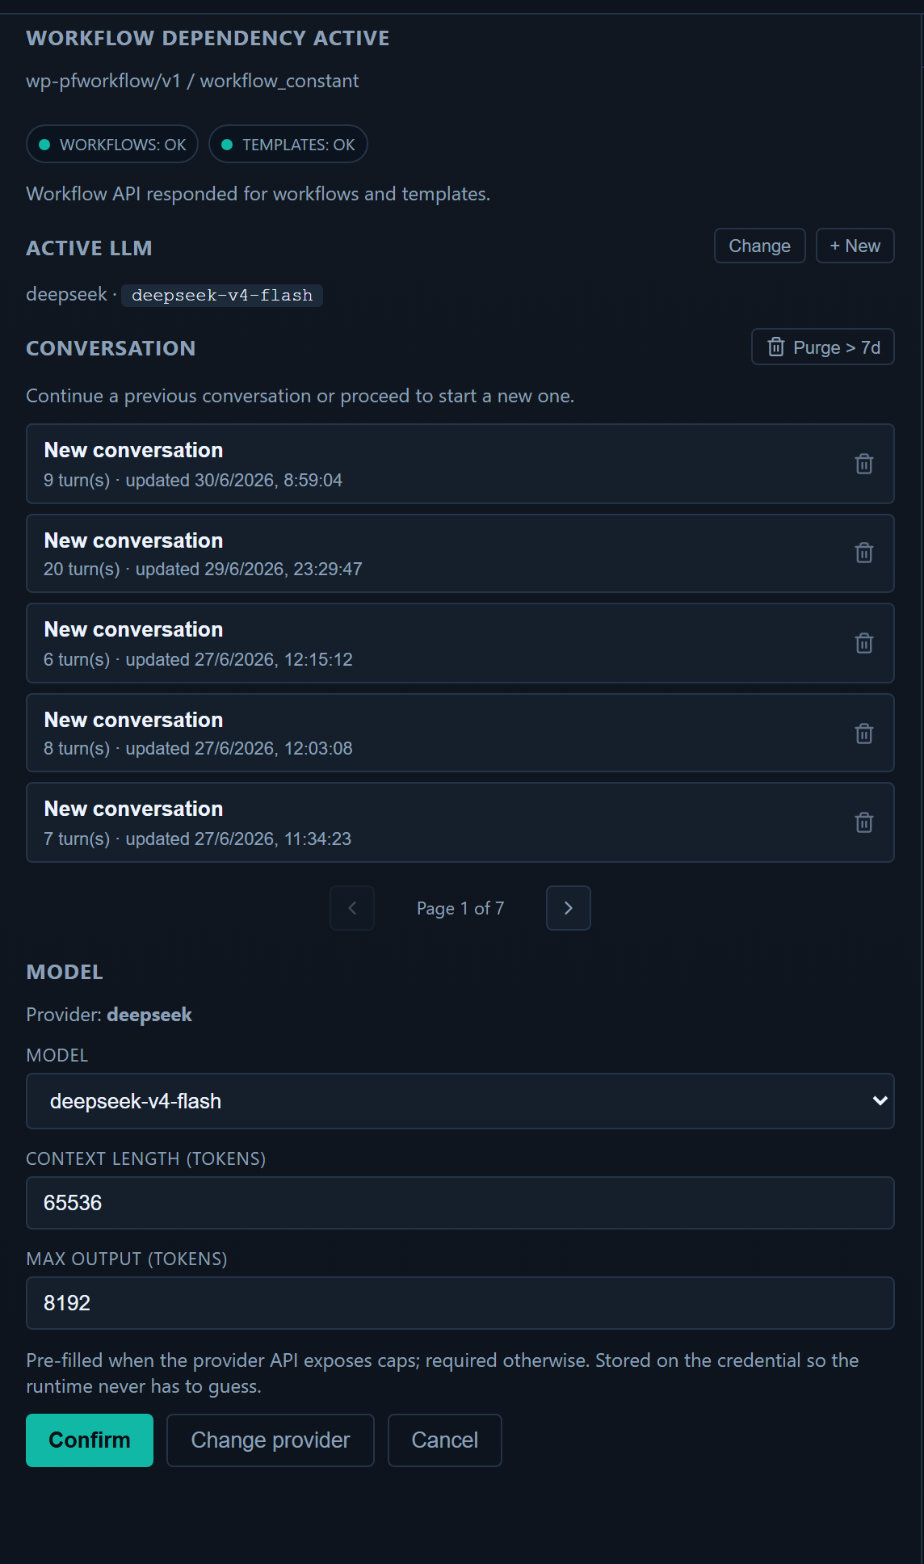Screen dimensions: 924x1564
Task: Add a new LLM with + New
Action: (855, 246)
